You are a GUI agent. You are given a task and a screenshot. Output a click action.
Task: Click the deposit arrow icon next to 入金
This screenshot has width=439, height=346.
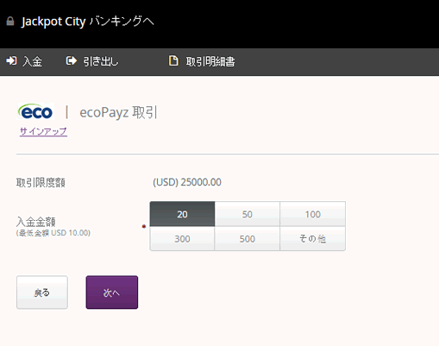(x=11, y=60)
